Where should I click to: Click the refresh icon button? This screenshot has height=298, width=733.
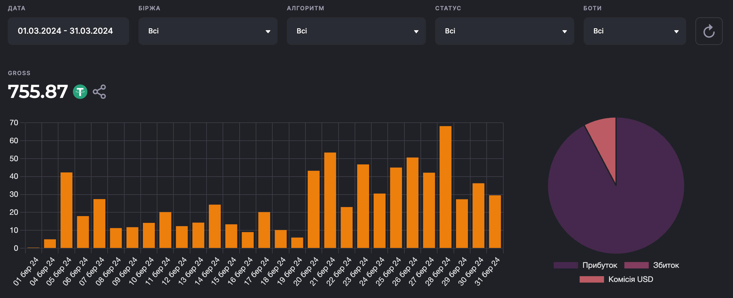(709, 31)
